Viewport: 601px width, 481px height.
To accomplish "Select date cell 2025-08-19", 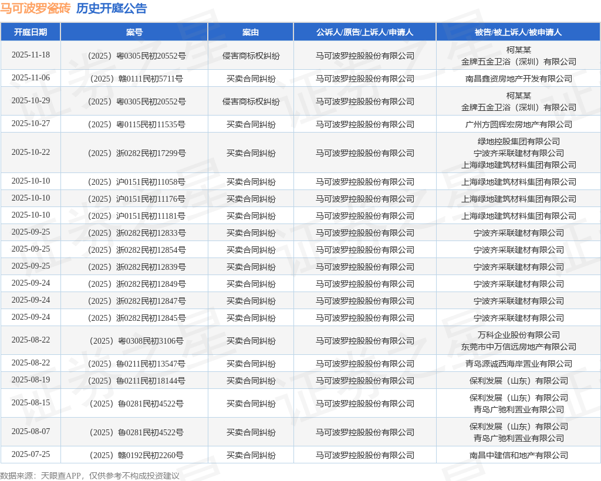I will (31, 380).
